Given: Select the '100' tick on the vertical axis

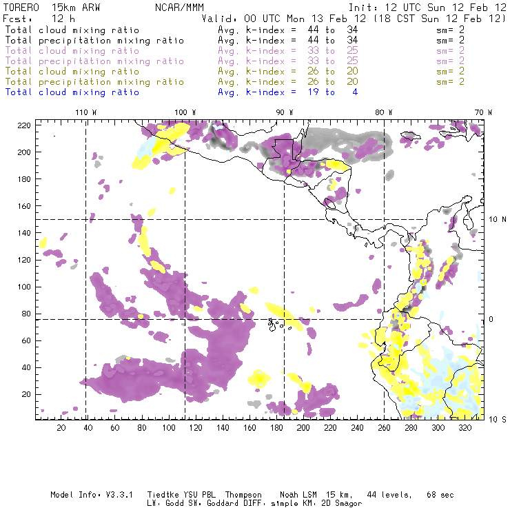Looking at the screenshot, I should click(24, 287).
